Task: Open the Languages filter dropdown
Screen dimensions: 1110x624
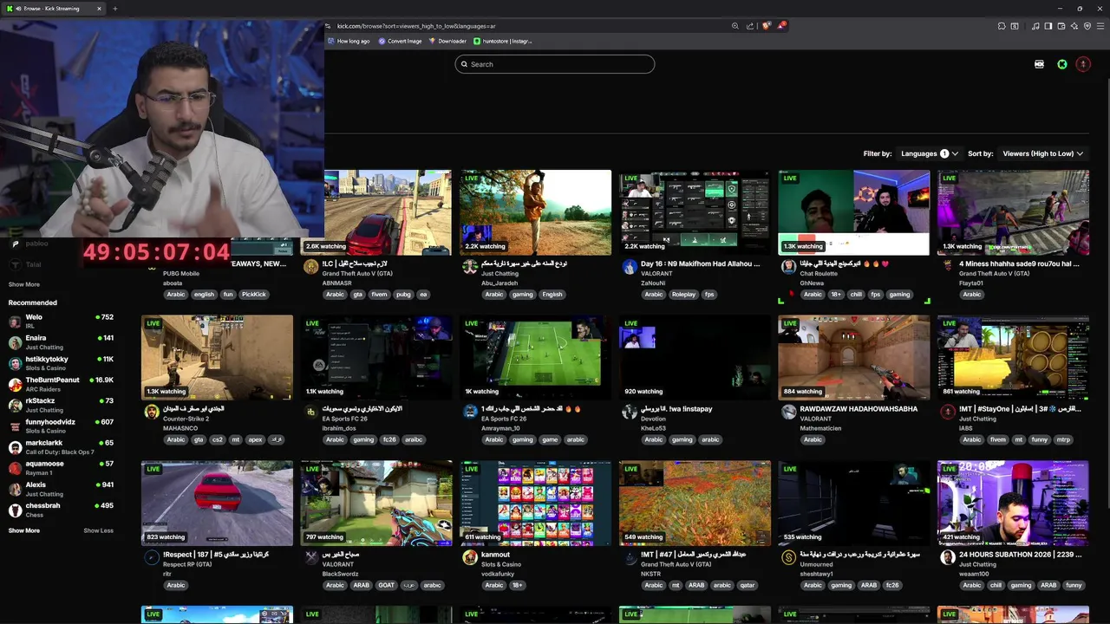Action: (x=930, y=153)
